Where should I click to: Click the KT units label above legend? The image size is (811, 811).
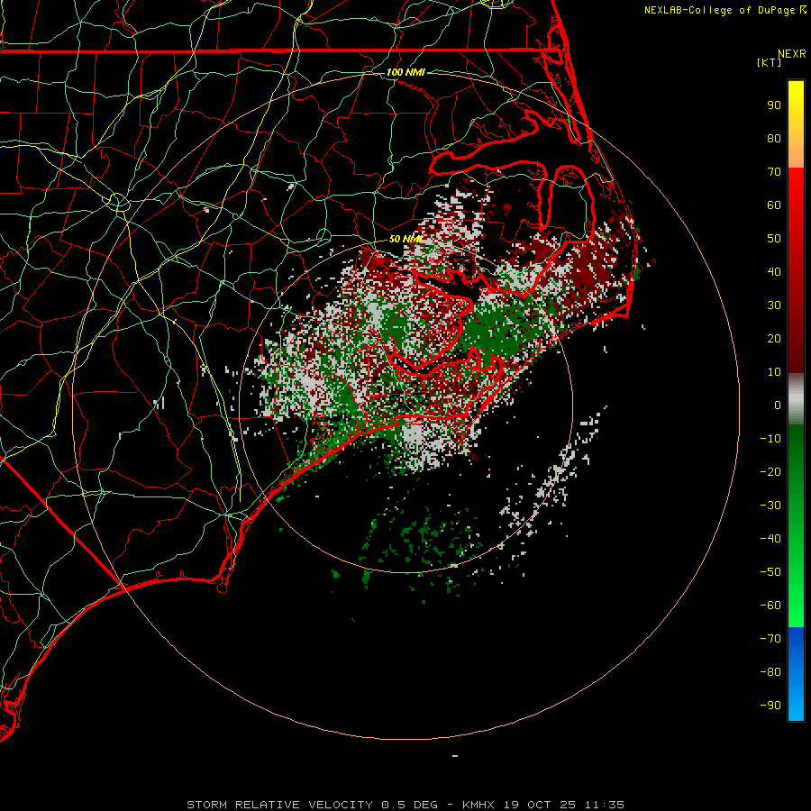(x=770, y=62)
